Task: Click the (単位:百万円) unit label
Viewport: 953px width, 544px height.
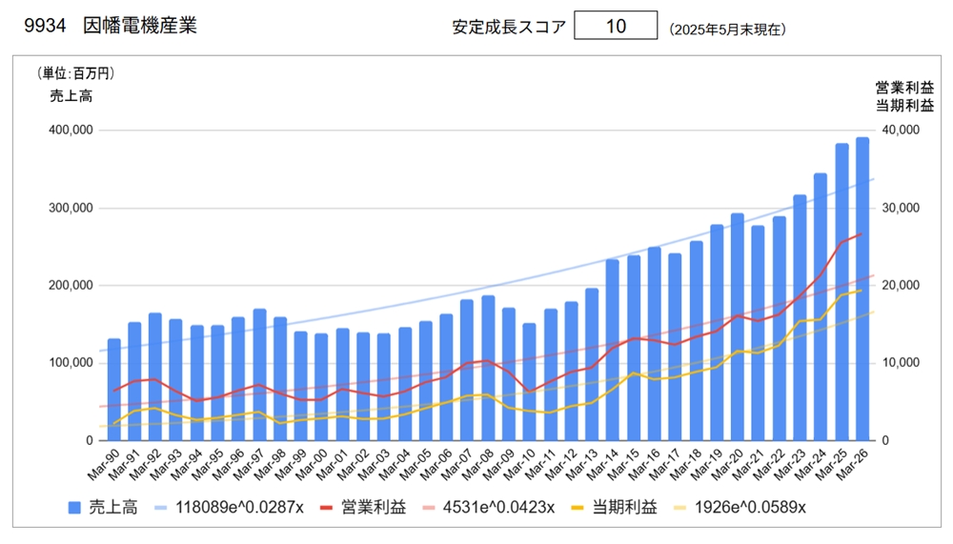Action: click(x=76, y=73)
